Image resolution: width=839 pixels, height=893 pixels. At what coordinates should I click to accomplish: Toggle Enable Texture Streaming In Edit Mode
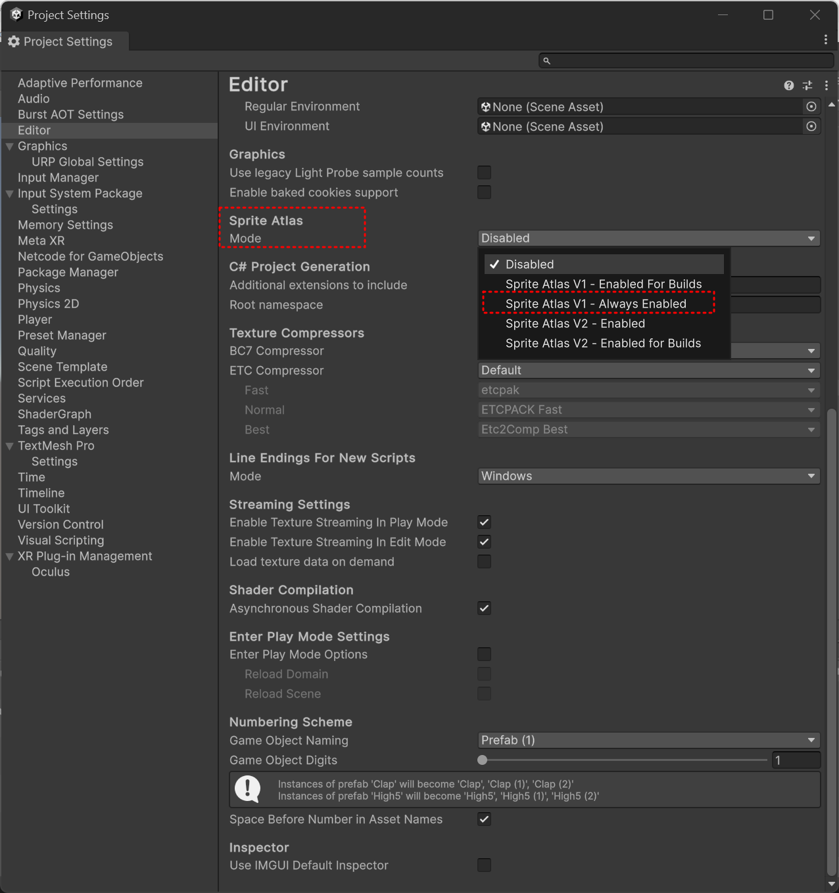pos(485,542)
